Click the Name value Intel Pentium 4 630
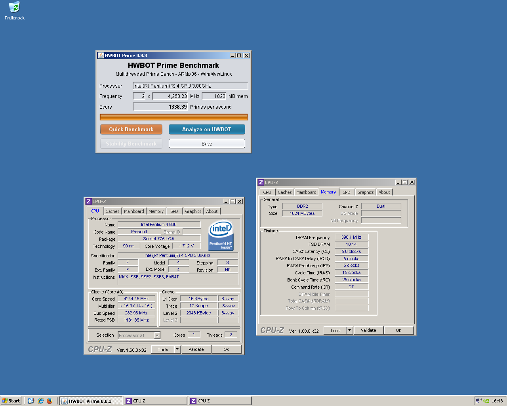Screen dimensions: 507x406 click(x=159, y=224)
